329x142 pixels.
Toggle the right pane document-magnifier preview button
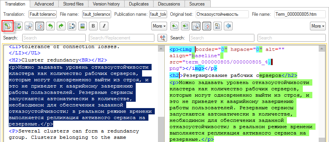pos(196,26)
